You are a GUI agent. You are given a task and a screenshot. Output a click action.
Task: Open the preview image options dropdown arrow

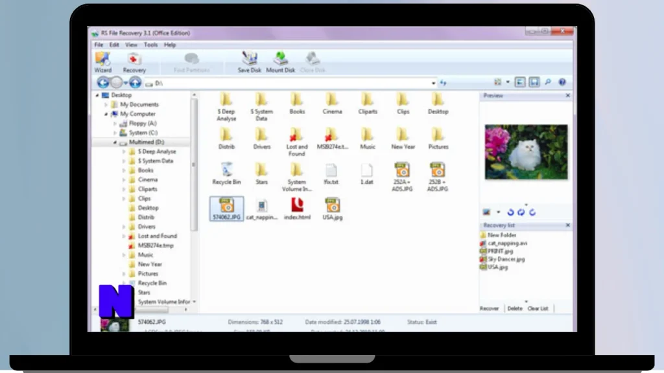(x=499, y=212)
